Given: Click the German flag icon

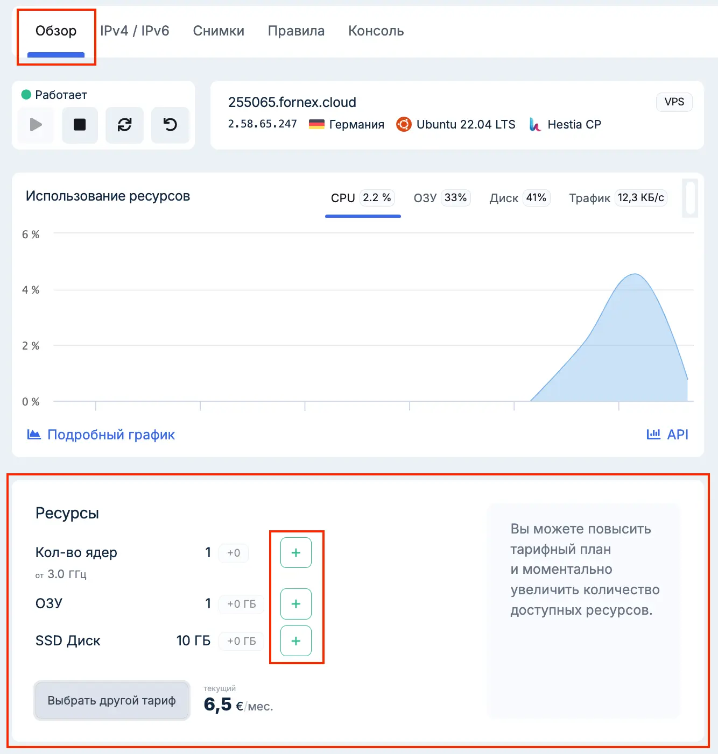Looking at the screenshot, I should click(316, 124).
